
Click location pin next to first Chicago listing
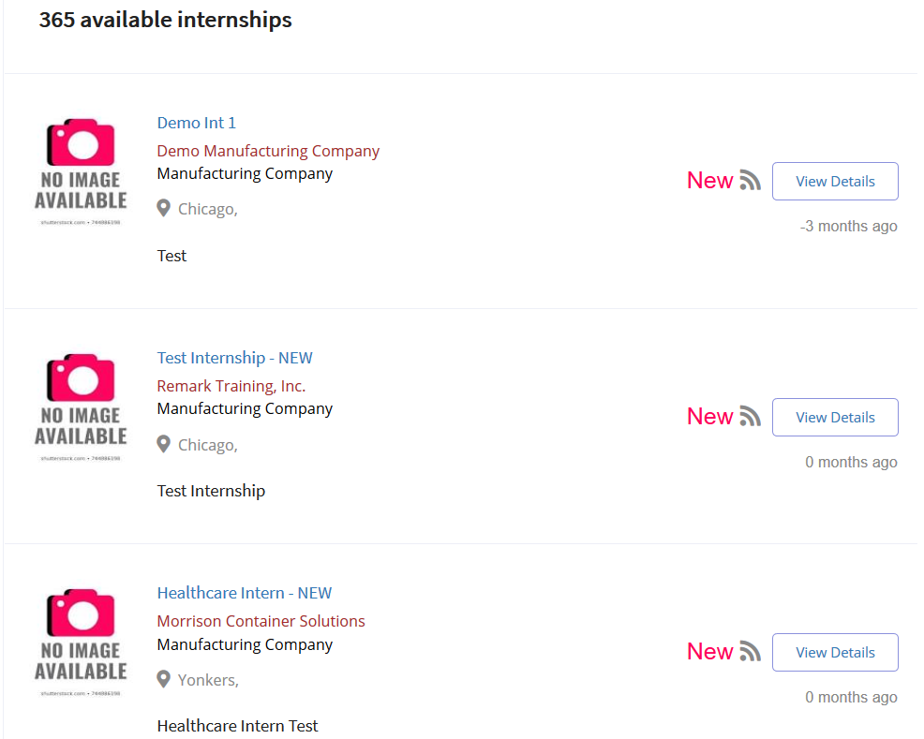164,209
